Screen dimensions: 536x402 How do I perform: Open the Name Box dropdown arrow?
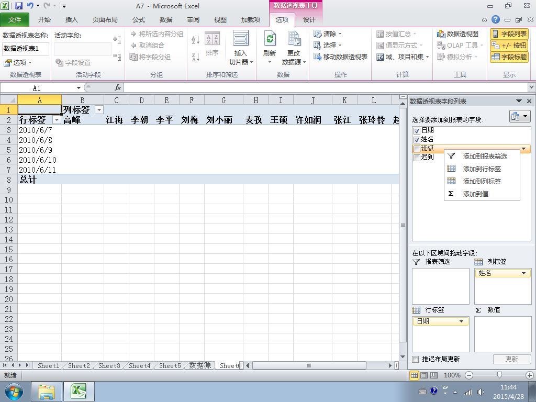click(x=79, y=88)
